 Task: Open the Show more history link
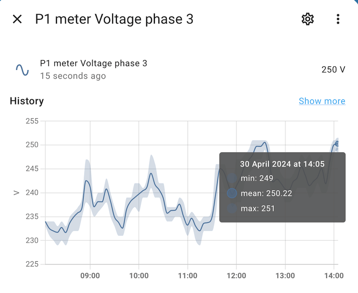click(x=322, y=101)
